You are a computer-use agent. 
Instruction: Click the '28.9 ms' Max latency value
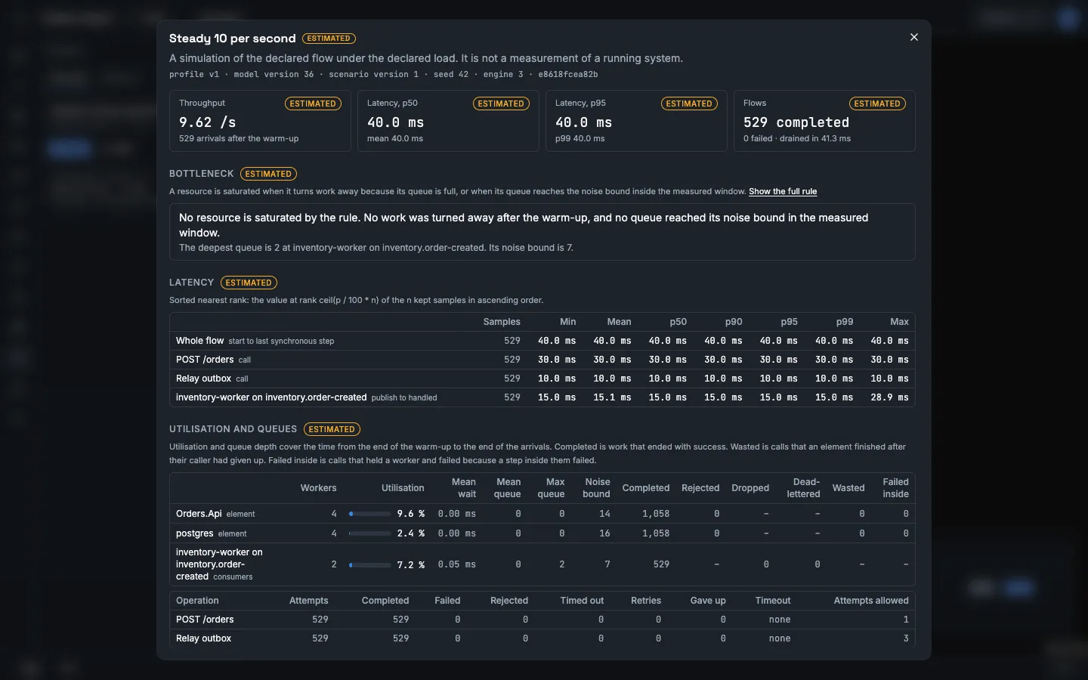coord(889,397)
